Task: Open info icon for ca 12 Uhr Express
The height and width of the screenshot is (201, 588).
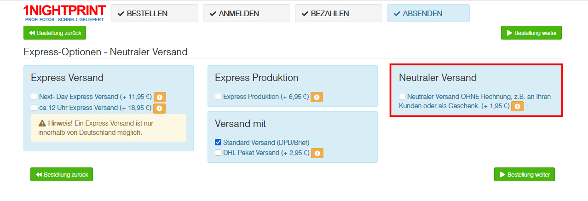Action: [x=159, y=109]
